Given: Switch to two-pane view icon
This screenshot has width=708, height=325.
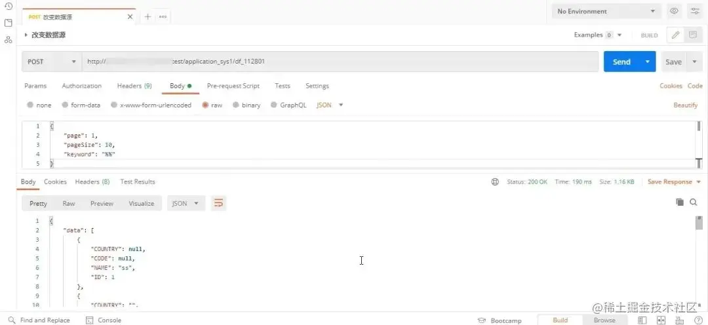Looking at the screenshot, I should (661, 320).
